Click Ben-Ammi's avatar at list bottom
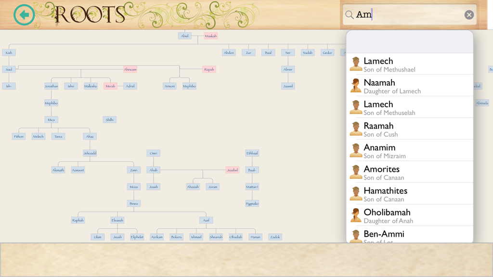The width and height of the screenshot is (493, 277). tap(356, 236)
